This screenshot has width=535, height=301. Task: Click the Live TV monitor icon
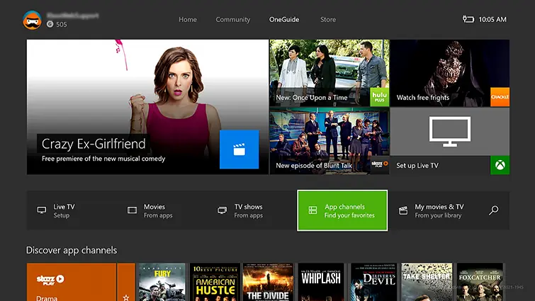42,210
